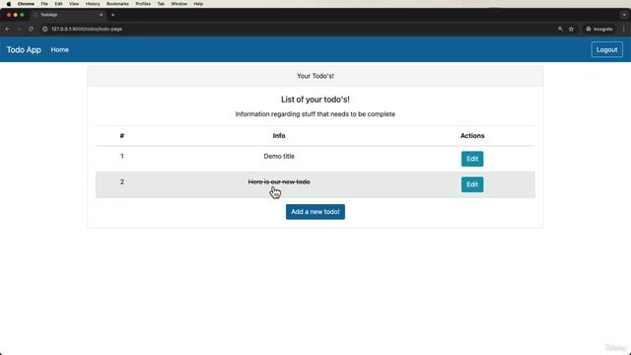Viewport: 631px width, 355px height.
Task: Click the address bar URL field
Action: coord(87,29)
